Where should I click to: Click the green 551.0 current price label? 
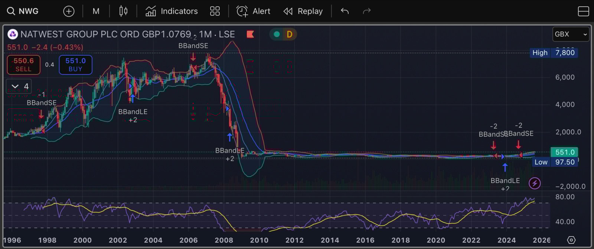(564, 152)
